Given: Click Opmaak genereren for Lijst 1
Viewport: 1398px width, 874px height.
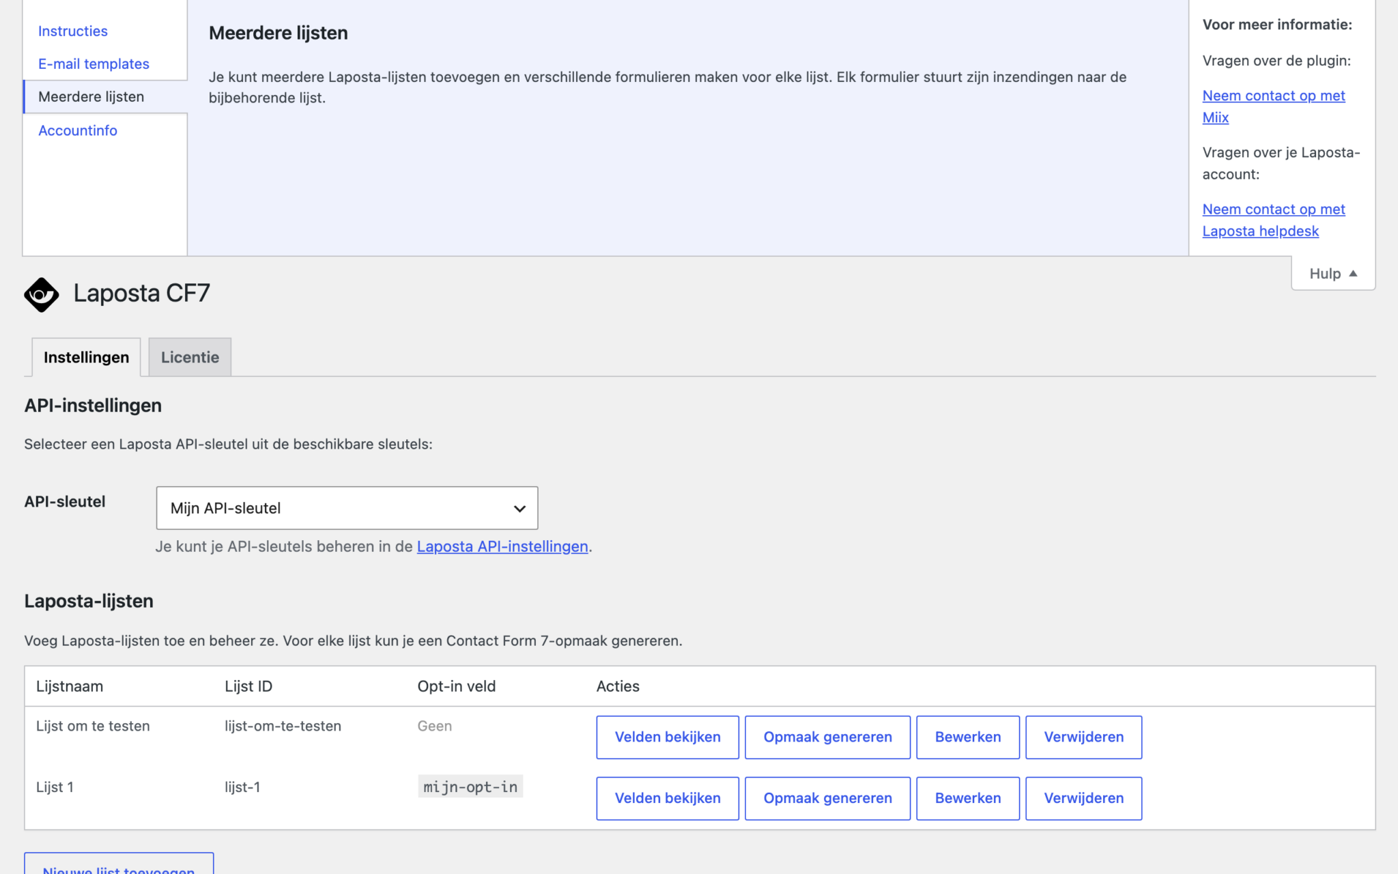Looking at the screenshot, I should coord(827,798).
